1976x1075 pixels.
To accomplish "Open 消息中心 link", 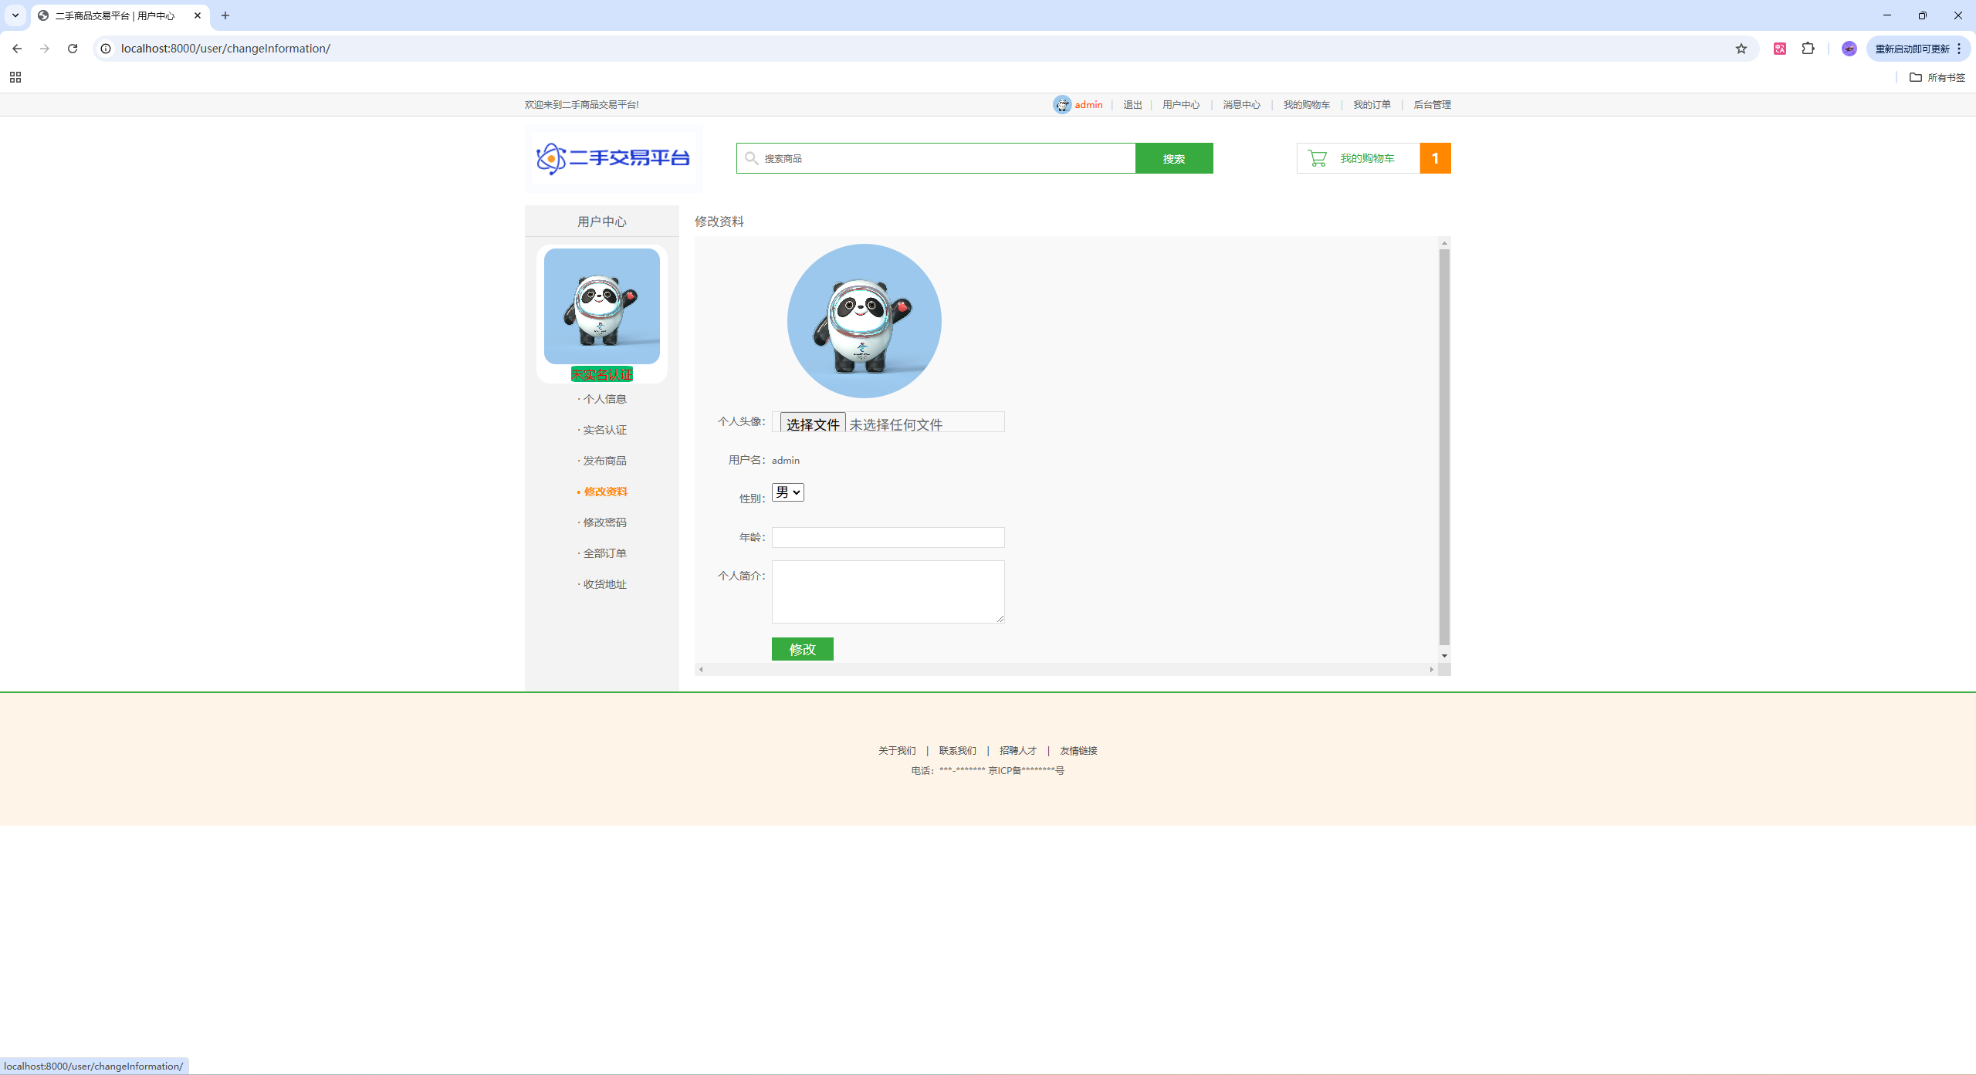I will pos(1241,105).
